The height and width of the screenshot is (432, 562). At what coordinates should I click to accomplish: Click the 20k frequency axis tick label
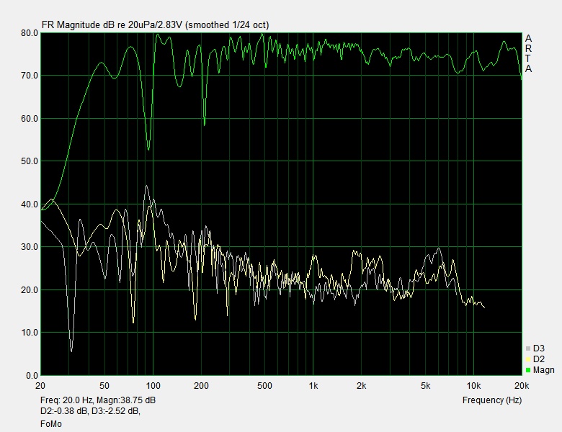pos(522,386)
